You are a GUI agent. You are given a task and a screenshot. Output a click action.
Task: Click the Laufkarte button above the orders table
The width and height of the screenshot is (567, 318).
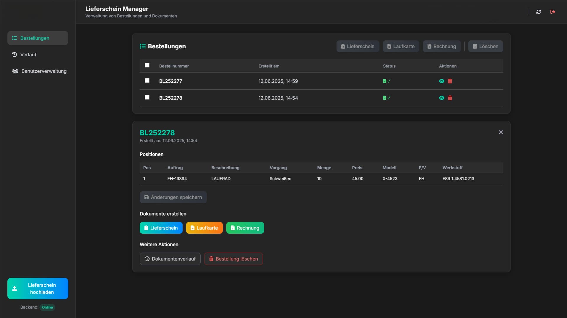(x=401, y=46)
